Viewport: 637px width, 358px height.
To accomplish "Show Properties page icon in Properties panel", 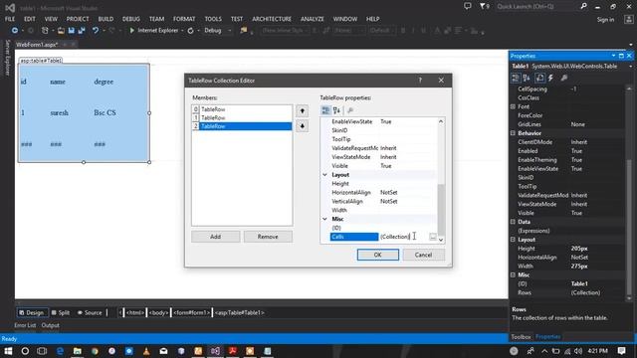I will coord(539,78).
